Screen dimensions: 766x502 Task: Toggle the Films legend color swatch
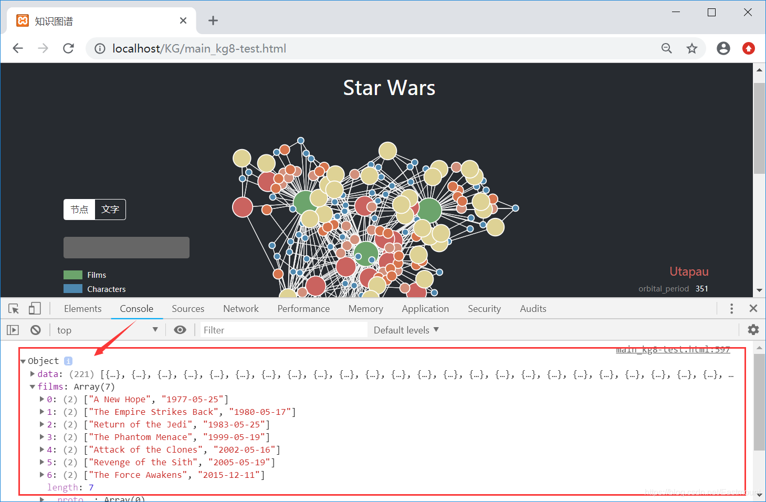pyautogui.click(x=73, y=275)
